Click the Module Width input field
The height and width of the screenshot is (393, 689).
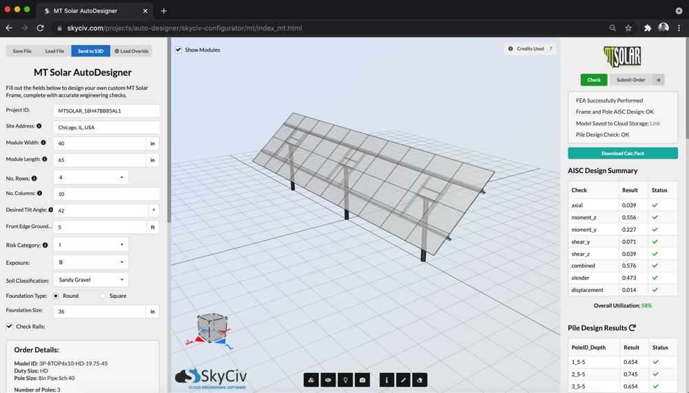tap(99, 143)
